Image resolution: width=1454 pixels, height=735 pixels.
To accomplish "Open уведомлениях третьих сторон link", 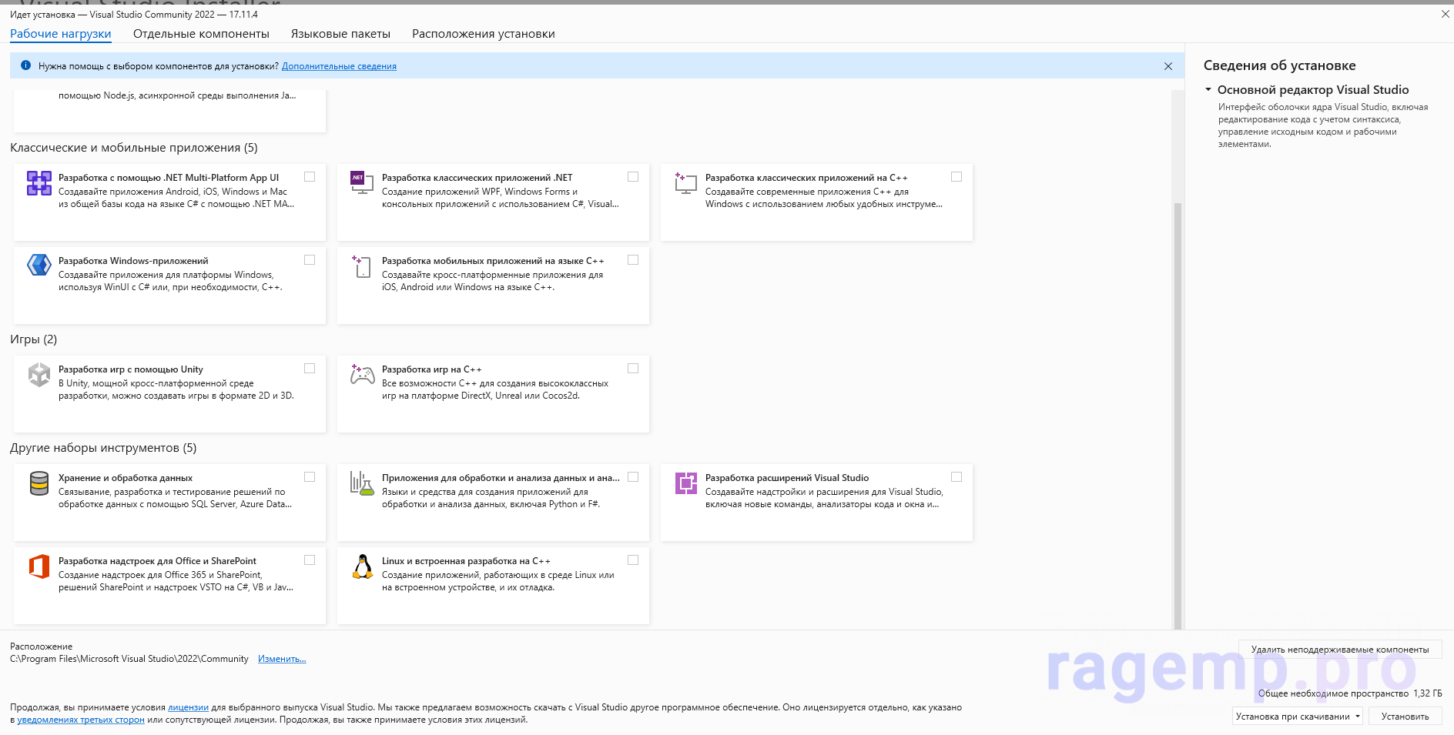I will pos(81,720).
